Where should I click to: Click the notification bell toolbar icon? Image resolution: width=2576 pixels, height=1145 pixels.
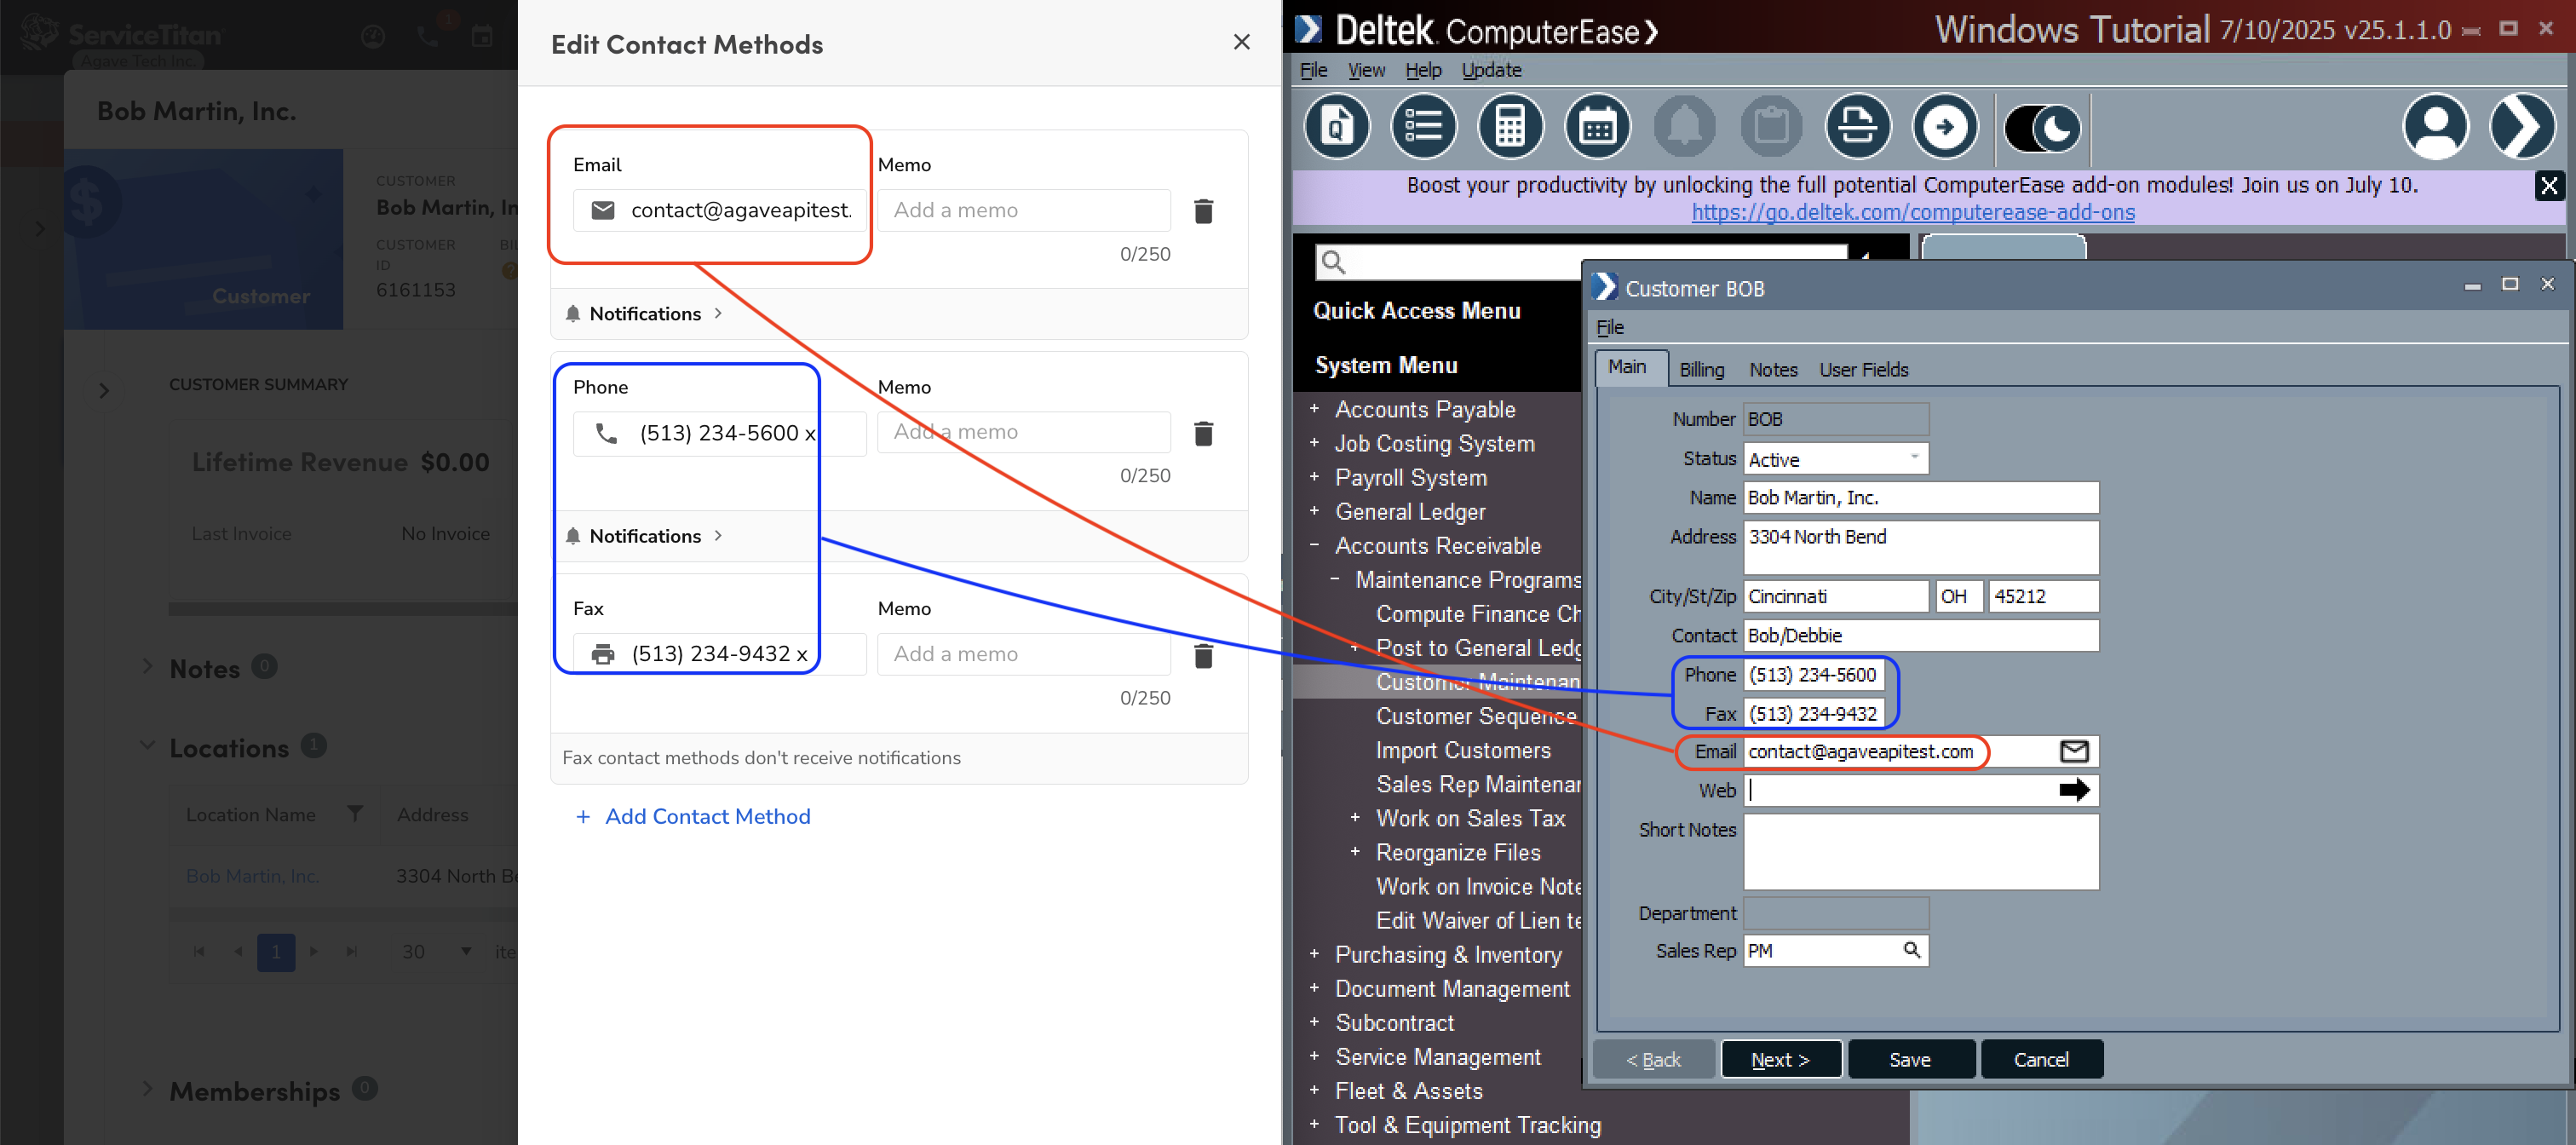click(x=1684, y=127)
